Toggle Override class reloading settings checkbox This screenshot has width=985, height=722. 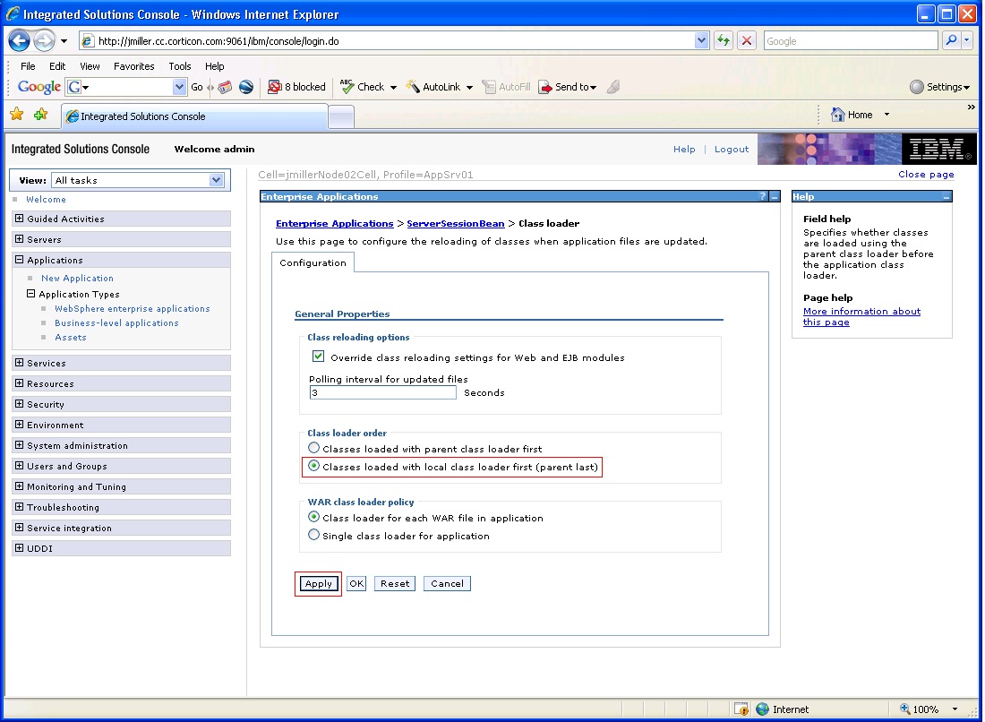[319, 357]
